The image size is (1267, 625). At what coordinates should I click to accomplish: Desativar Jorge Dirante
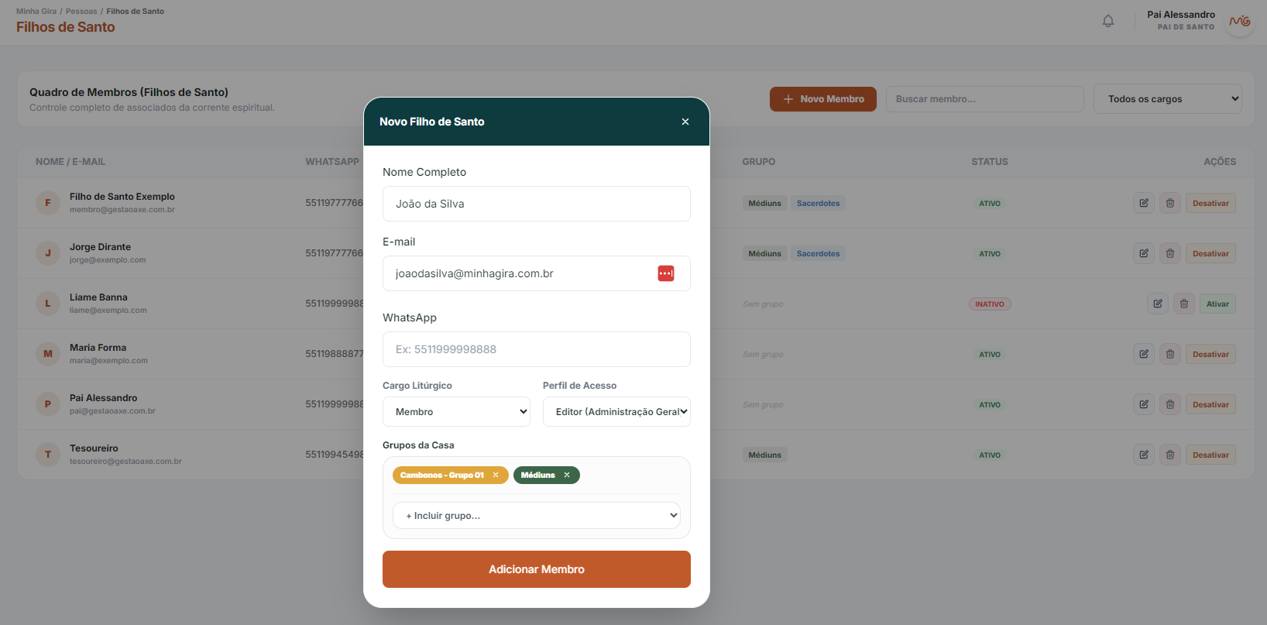(x=1210, y=253)
